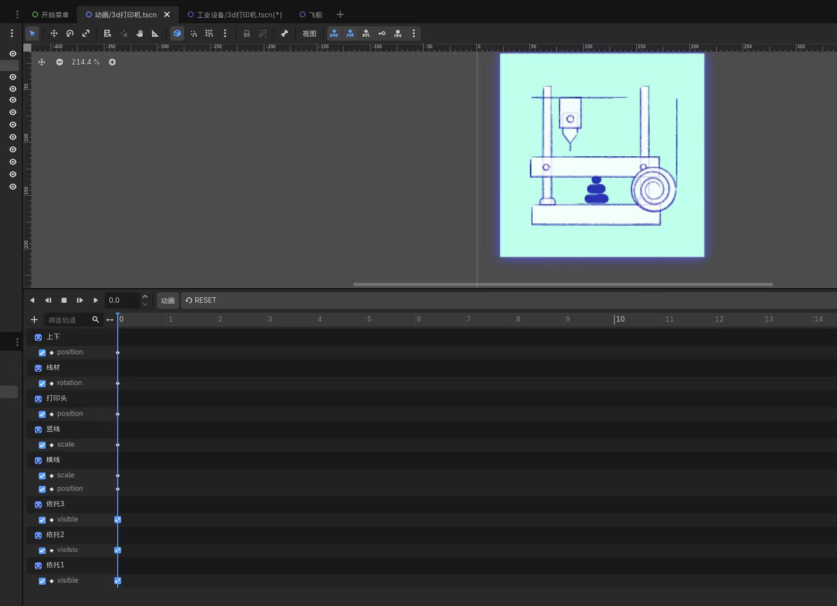Disable the rotation track checkbox under 线材
The height and width of the screenshot is (606, 837).
(x=42, y=383)
